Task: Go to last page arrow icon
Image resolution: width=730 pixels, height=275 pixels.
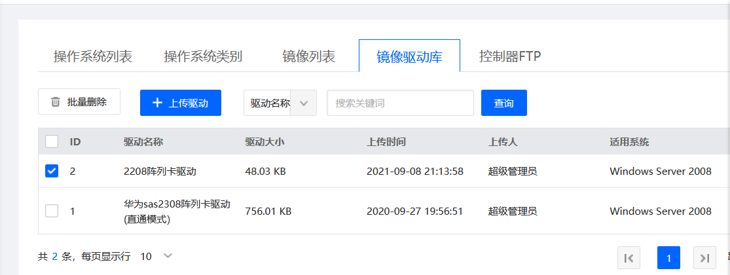Action: click(705, 258)
